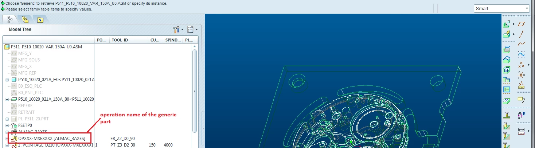Click the blue stepped profile icon
Image resolution: width=535 pixels, height=148 pixels.
(x=507, y=80)
